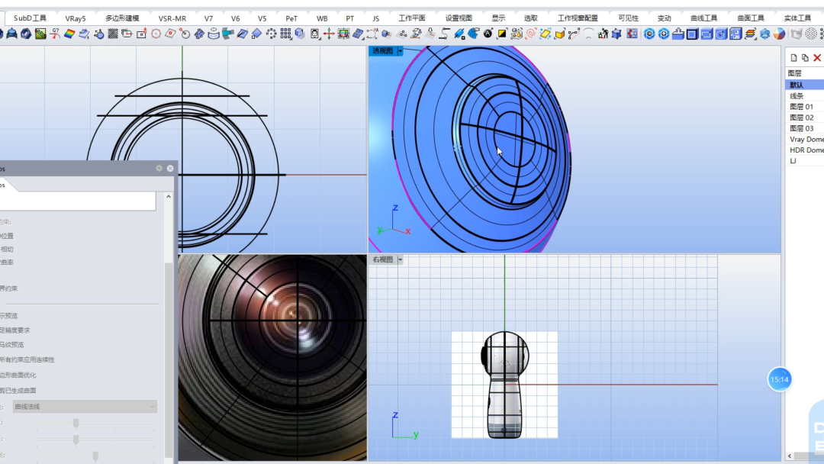Switch to the 工作平面 tab
This screenshot has width=824, height=464.
click(x=411, y=18)
